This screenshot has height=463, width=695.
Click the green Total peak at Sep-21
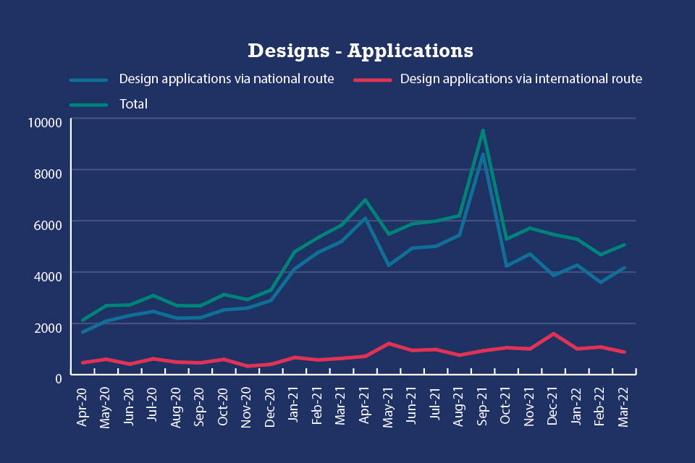483,130
